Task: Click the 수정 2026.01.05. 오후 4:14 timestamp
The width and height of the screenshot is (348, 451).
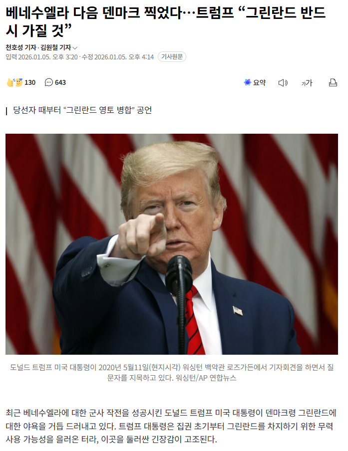Action: pos(118,57)
